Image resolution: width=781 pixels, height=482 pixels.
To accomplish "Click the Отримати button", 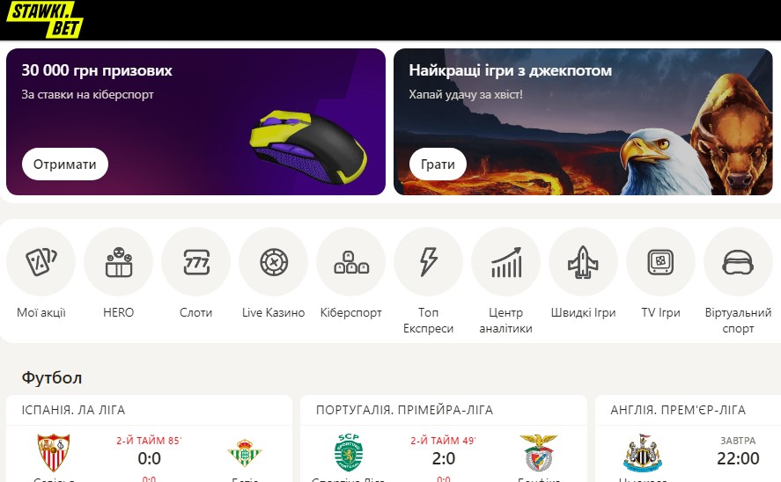I will pos(65,164).
